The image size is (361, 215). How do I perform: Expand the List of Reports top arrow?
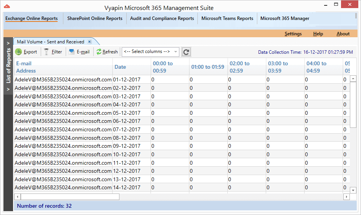[x=8, y=43]
